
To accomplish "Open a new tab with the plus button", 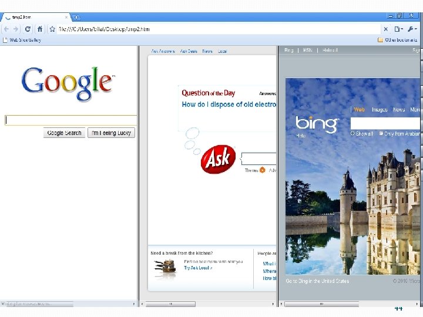I will [x=76, y=17].
